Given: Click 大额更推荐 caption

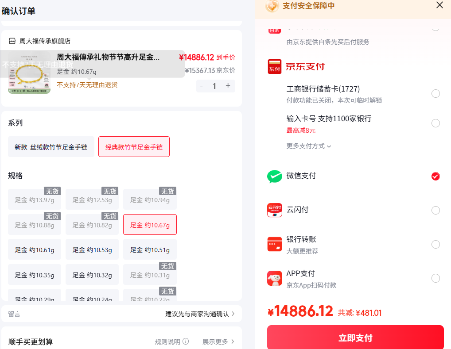Looking at the screenshot, I should pos(302,251).
